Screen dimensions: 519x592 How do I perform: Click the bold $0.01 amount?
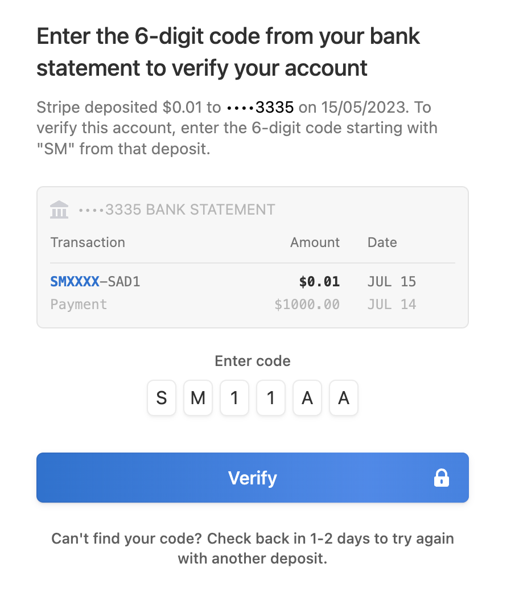point(319,281)
